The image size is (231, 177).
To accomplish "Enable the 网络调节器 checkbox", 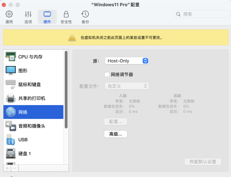I will point(107,74).
